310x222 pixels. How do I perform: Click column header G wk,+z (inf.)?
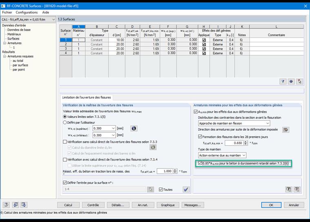point(187,26)
